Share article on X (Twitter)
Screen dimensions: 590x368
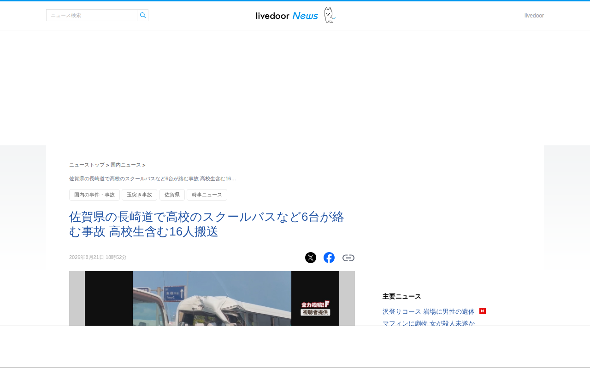pyautogui.click(x=311, y=258)
